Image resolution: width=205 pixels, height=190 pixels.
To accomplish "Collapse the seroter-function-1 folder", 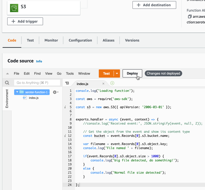I will coord(17,92).
